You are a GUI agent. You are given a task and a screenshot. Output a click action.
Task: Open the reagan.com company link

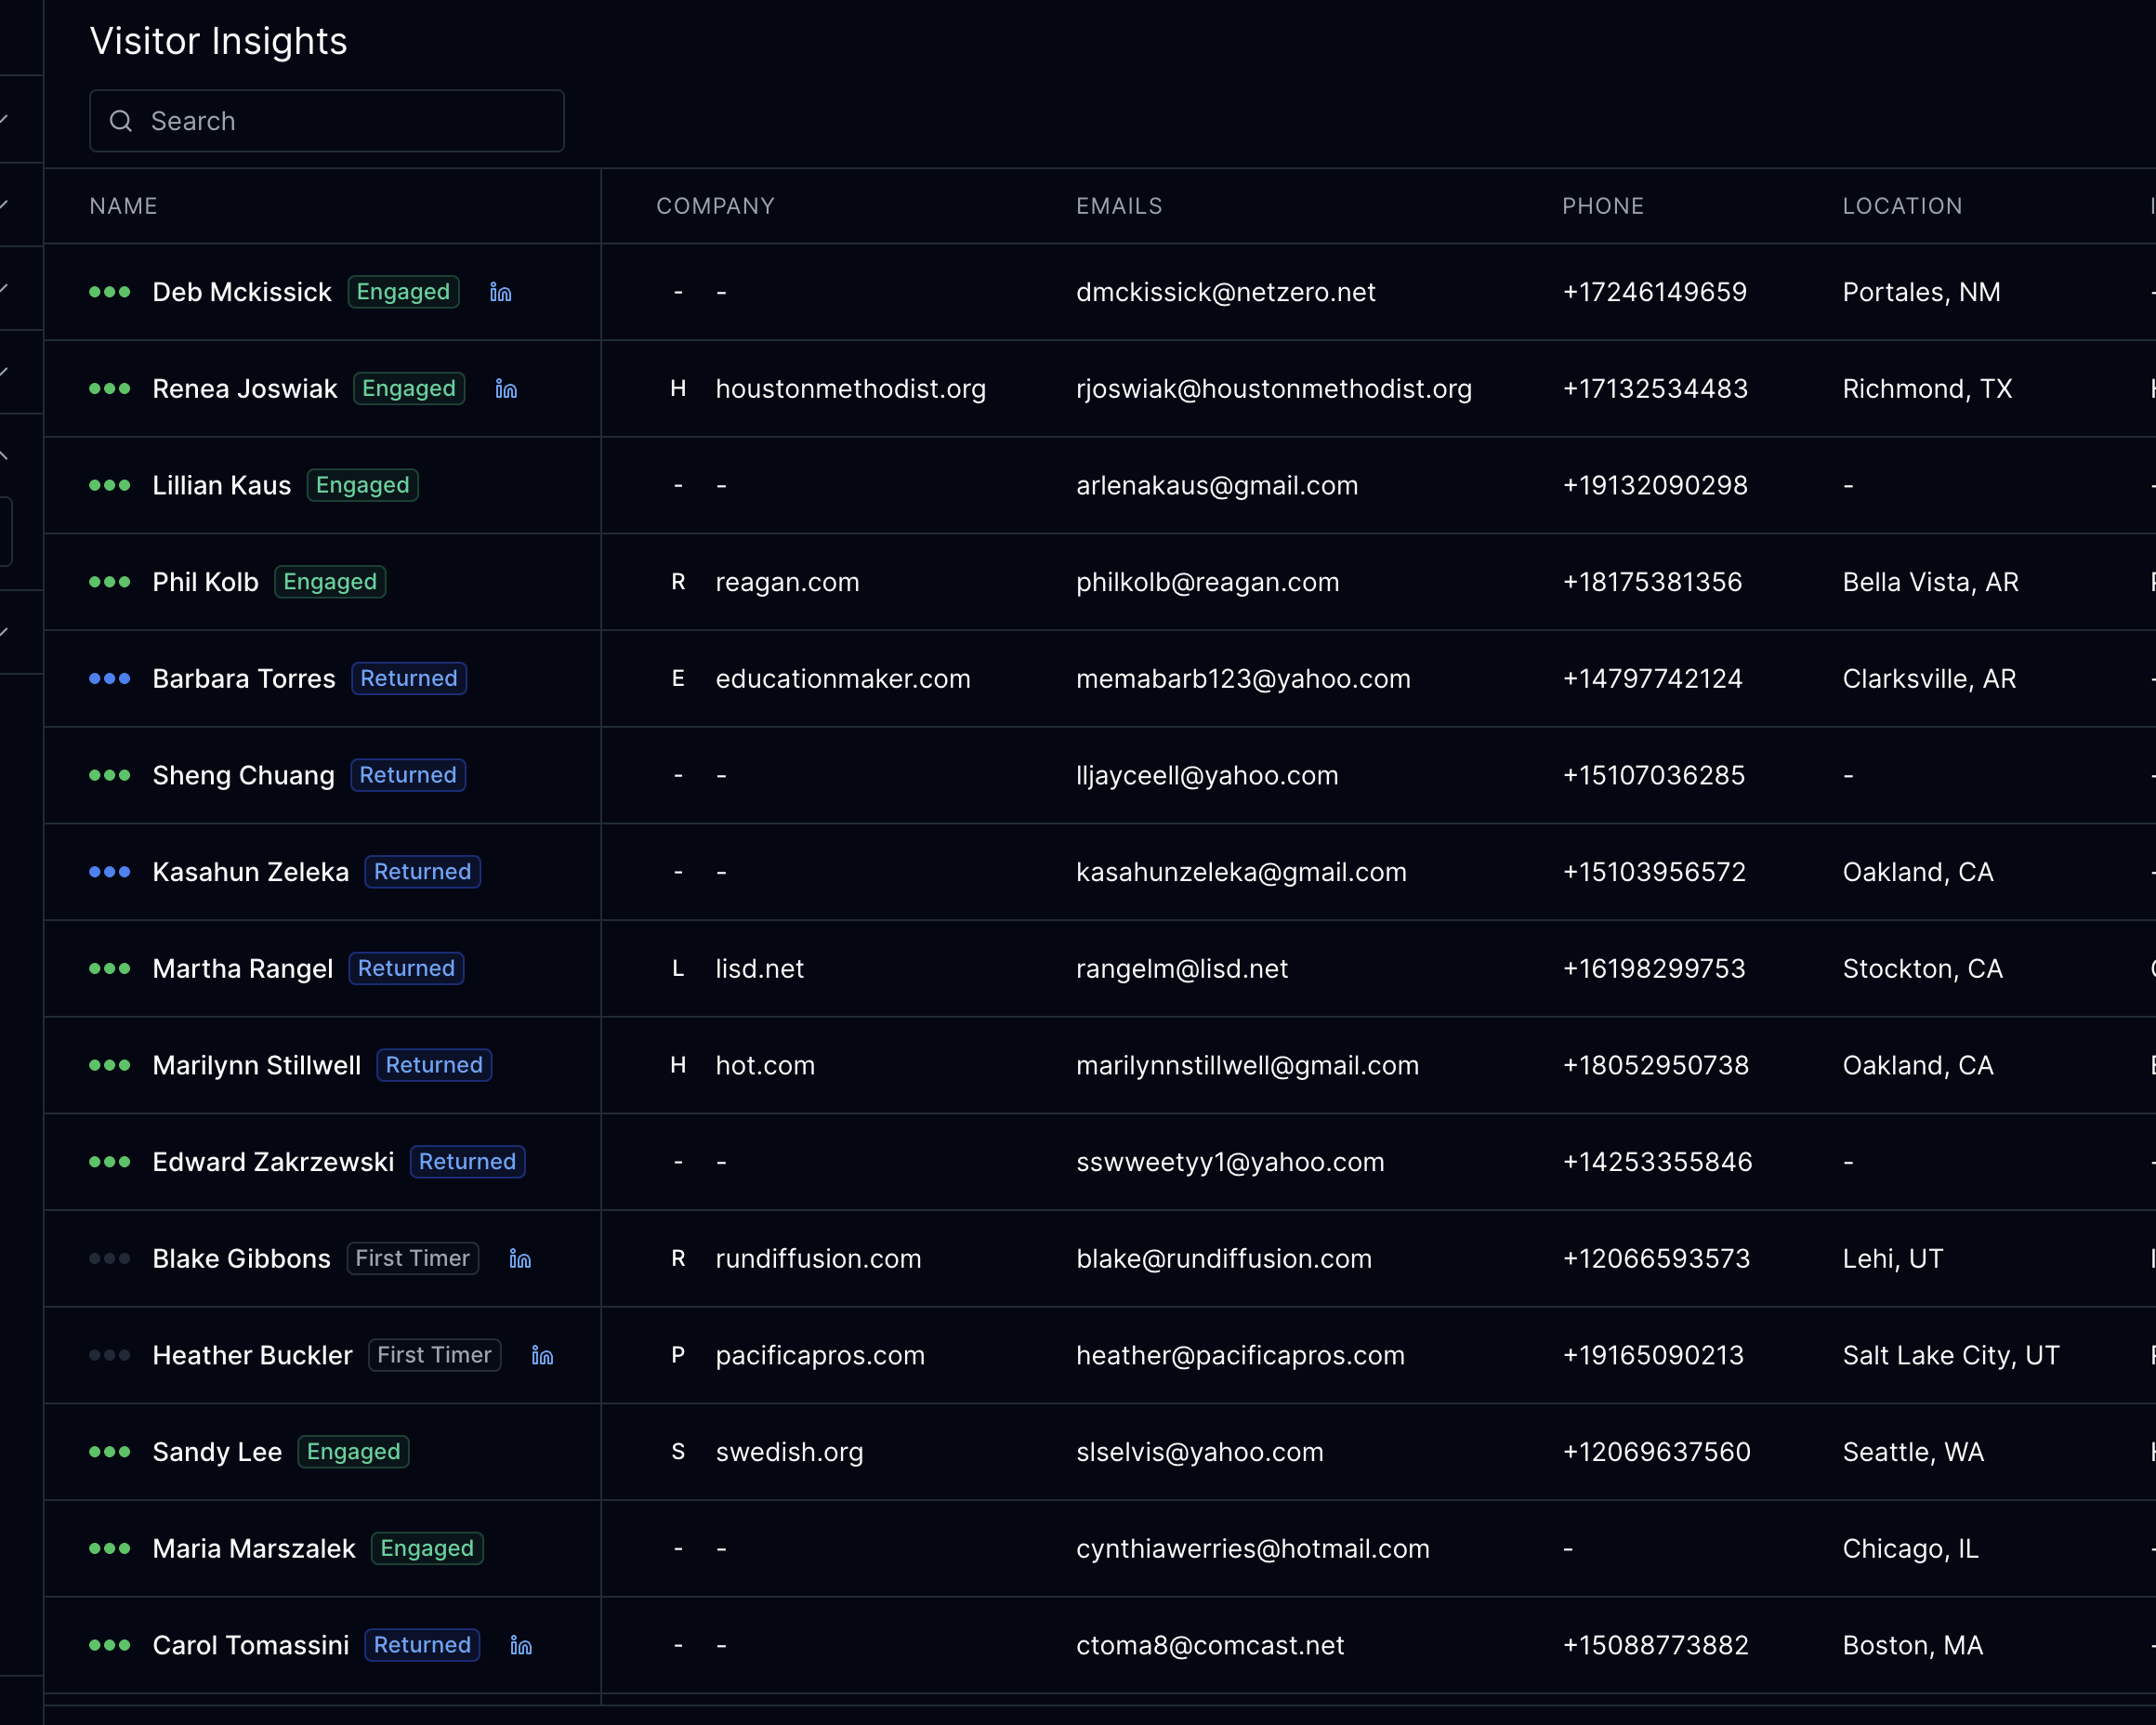pyautogui.click(x=787, y=582)
